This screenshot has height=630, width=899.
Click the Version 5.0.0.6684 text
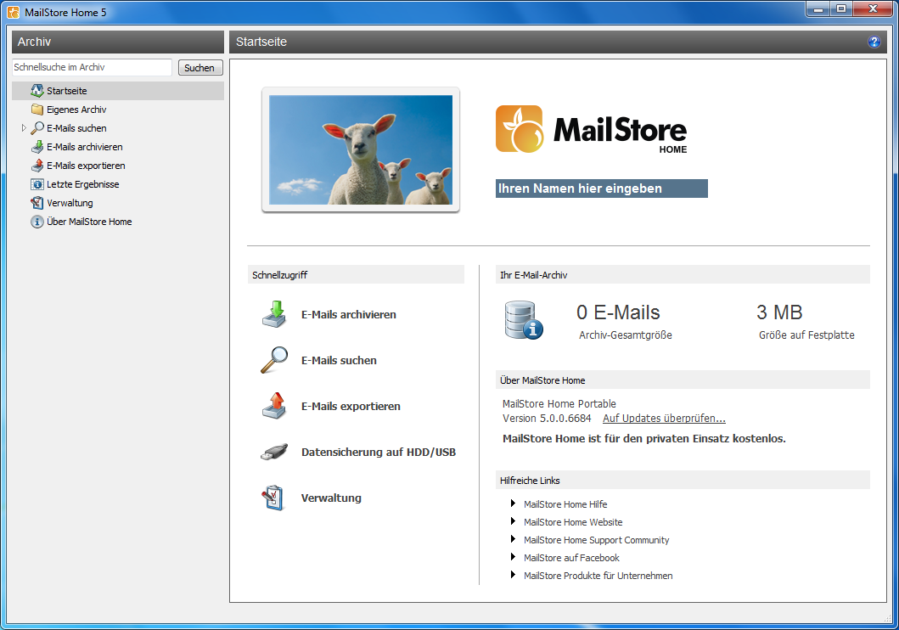pos(547,419)
